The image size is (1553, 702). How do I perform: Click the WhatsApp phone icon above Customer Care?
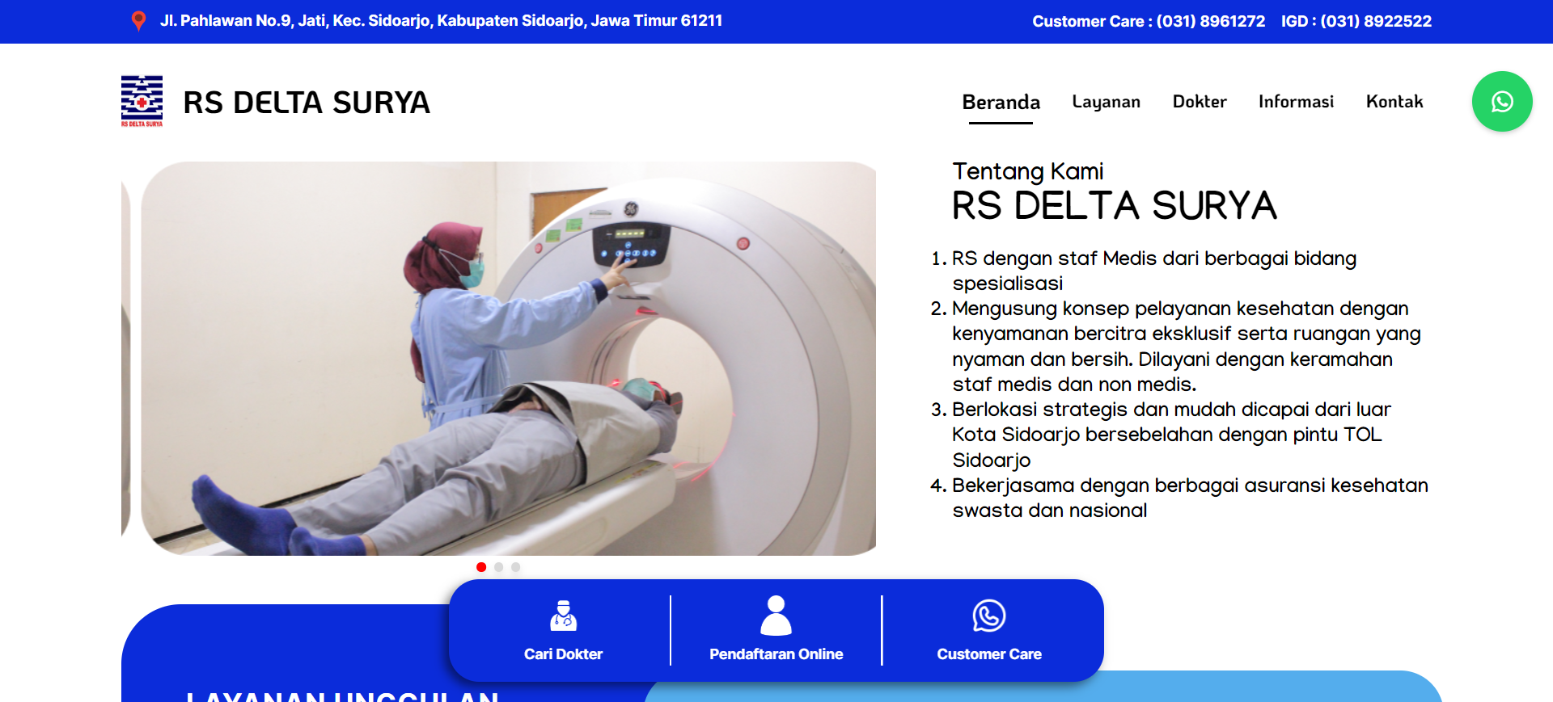(x=988, y=616)
